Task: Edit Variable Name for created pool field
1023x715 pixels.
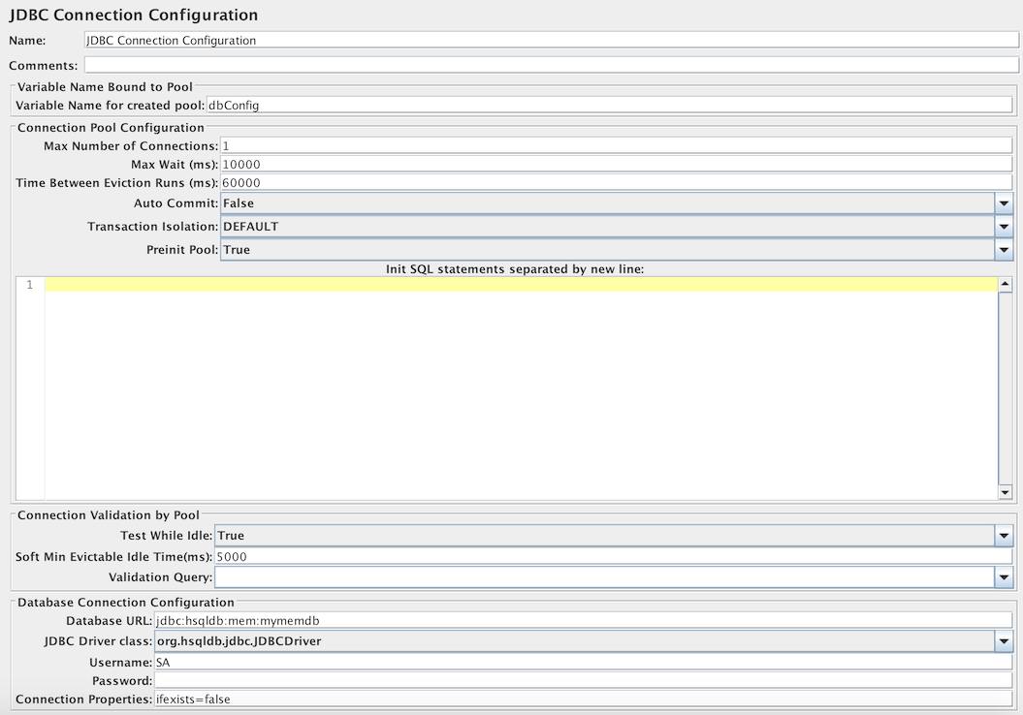Action: tap(609, 105)
